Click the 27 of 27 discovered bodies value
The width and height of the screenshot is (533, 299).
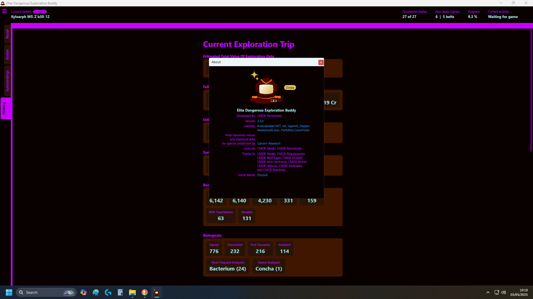(409, 17)
